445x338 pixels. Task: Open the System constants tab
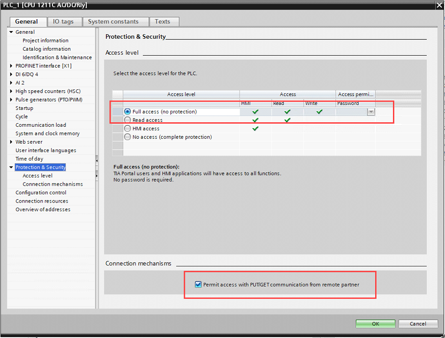point(113,21)
